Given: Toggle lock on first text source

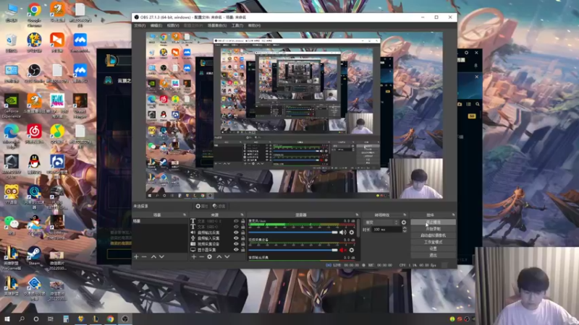Looking at the screenshot, I should (243, 221).
